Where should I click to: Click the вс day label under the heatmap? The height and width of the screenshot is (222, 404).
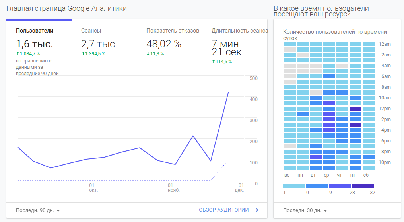click(287, 175)
